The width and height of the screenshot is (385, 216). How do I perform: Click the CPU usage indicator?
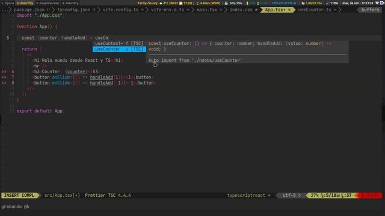283,3
